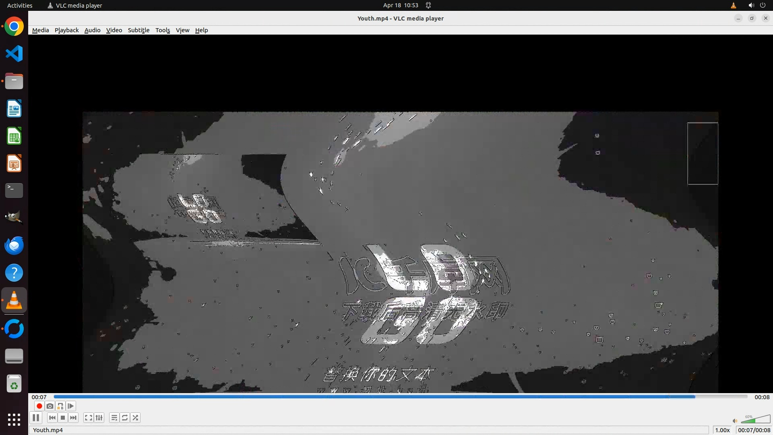Expand the Subtitle menu

(138, 30)
